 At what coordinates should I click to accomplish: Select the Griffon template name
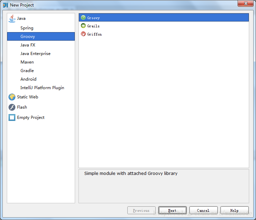point(94,34)
